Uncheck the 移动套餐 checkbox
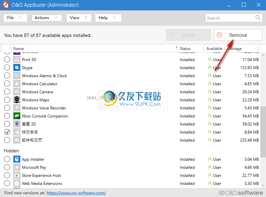The width and height of the screenshot is (266, 197). pos(7,132)
